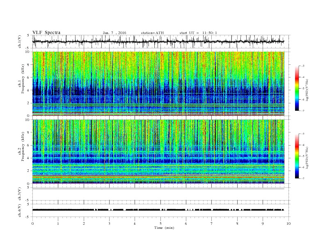
Task: Click the ch.2 spectrogram color scale bar
Action: tap(297, 156)
